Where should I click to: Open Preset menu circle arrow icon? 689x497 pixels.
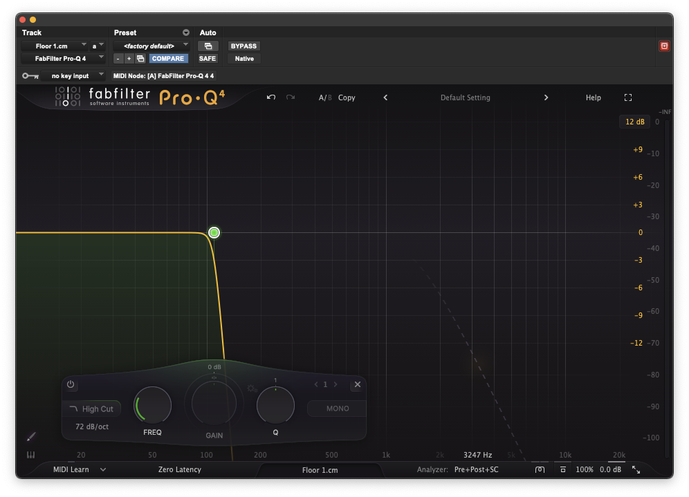pos(186,32)
